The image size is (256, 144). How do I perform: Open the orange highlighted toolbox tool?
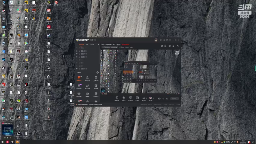click(x=79, y=78)
